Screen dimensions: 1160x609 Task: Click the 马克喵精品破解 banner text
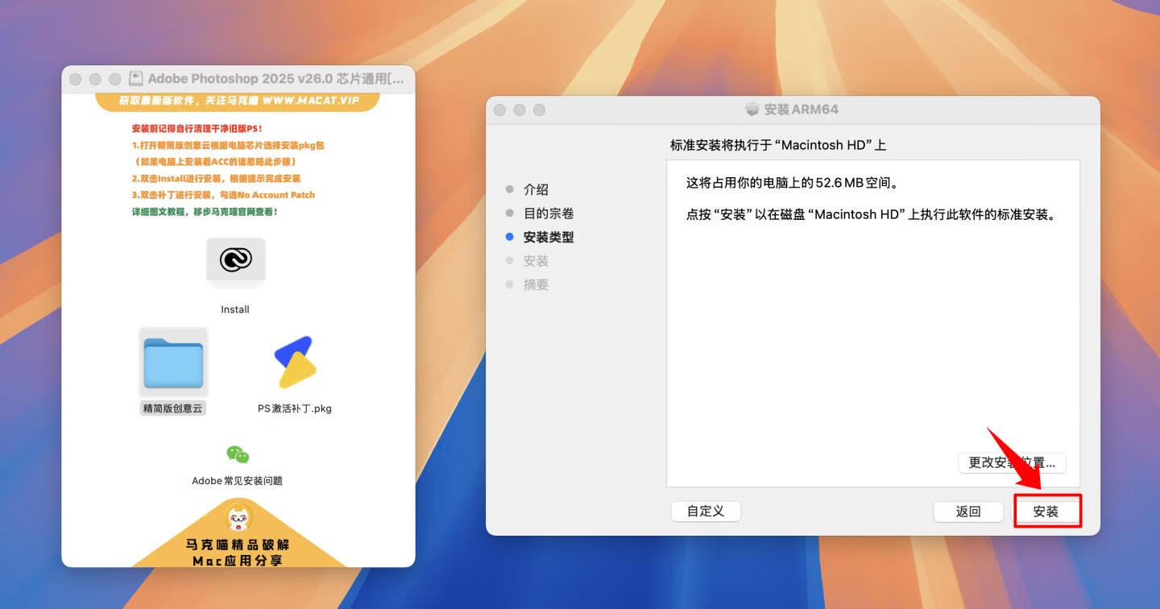(x=238, y=545)
